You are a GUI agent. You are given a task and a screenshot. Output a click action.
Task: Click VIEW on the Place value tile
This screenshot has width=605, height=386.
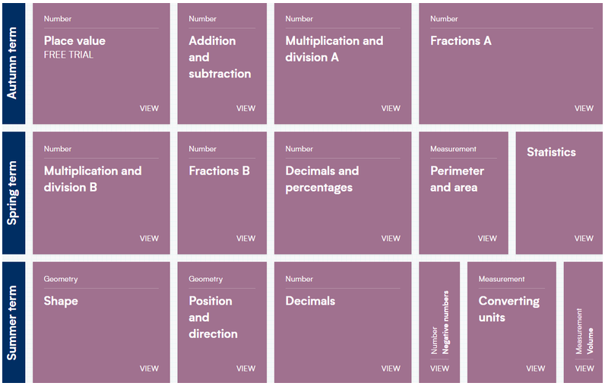(149, 108)
